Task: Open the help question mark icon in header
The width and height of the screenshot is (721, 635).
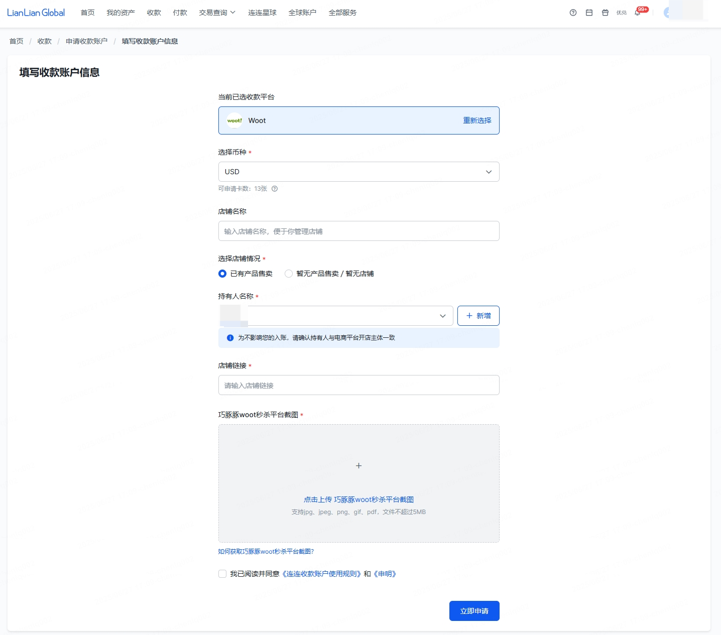Action: click(573, 13)
